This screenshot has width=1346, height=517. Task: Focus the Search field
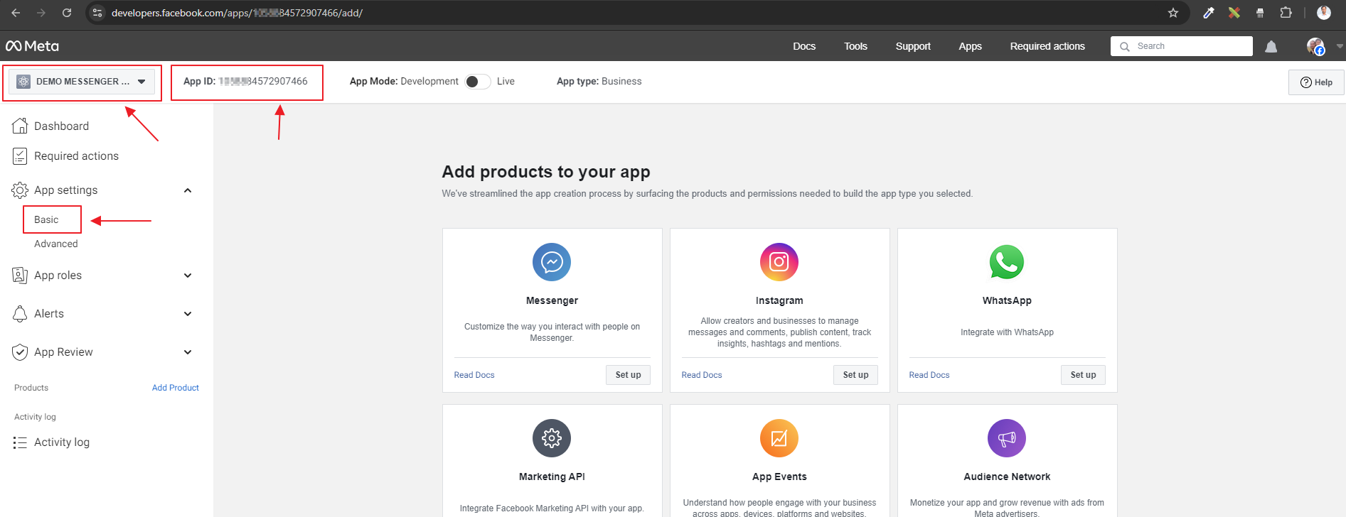click(1182, 46)
